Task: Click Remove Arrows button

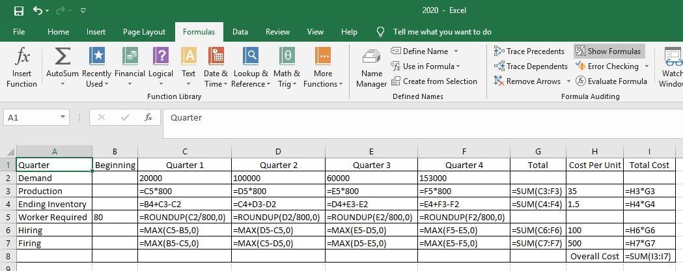Action: pos(527,81)
